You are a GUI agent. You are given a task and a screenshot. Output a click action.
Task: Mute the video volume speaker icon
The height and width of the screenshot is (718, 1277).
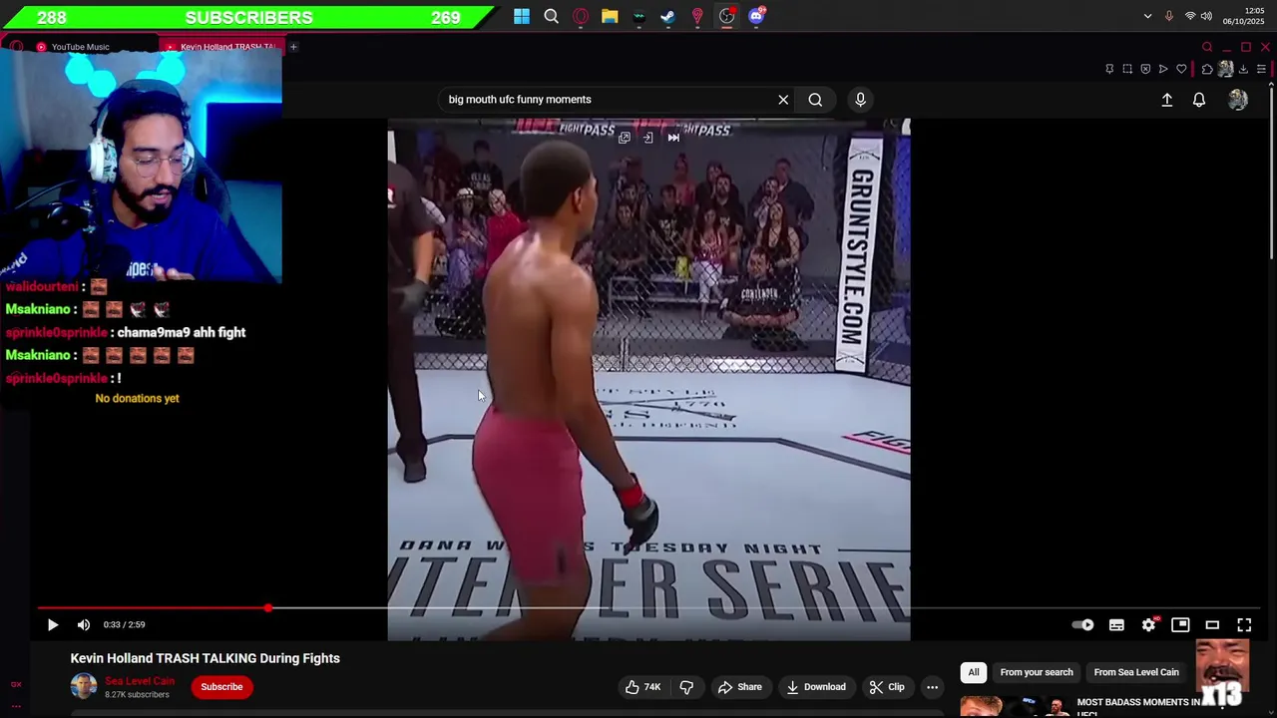coord(84,624)
